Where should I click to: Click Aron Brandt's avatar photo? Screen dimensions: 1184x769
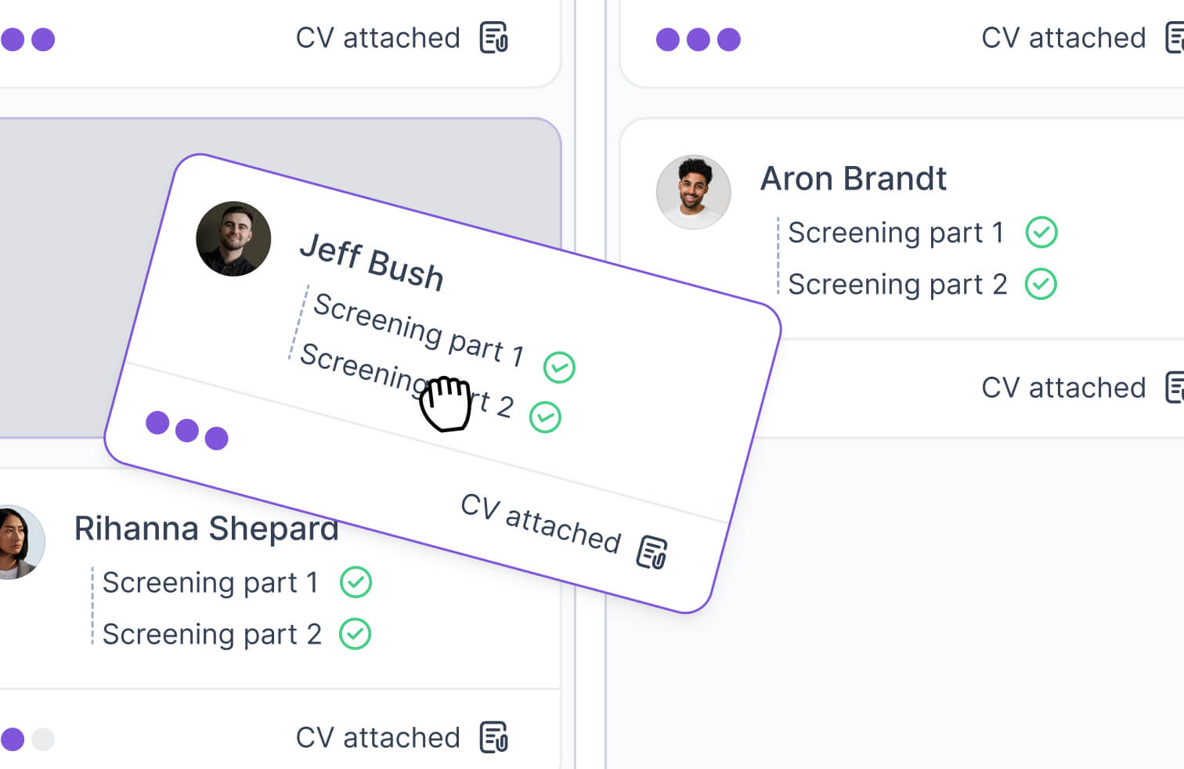694,192
